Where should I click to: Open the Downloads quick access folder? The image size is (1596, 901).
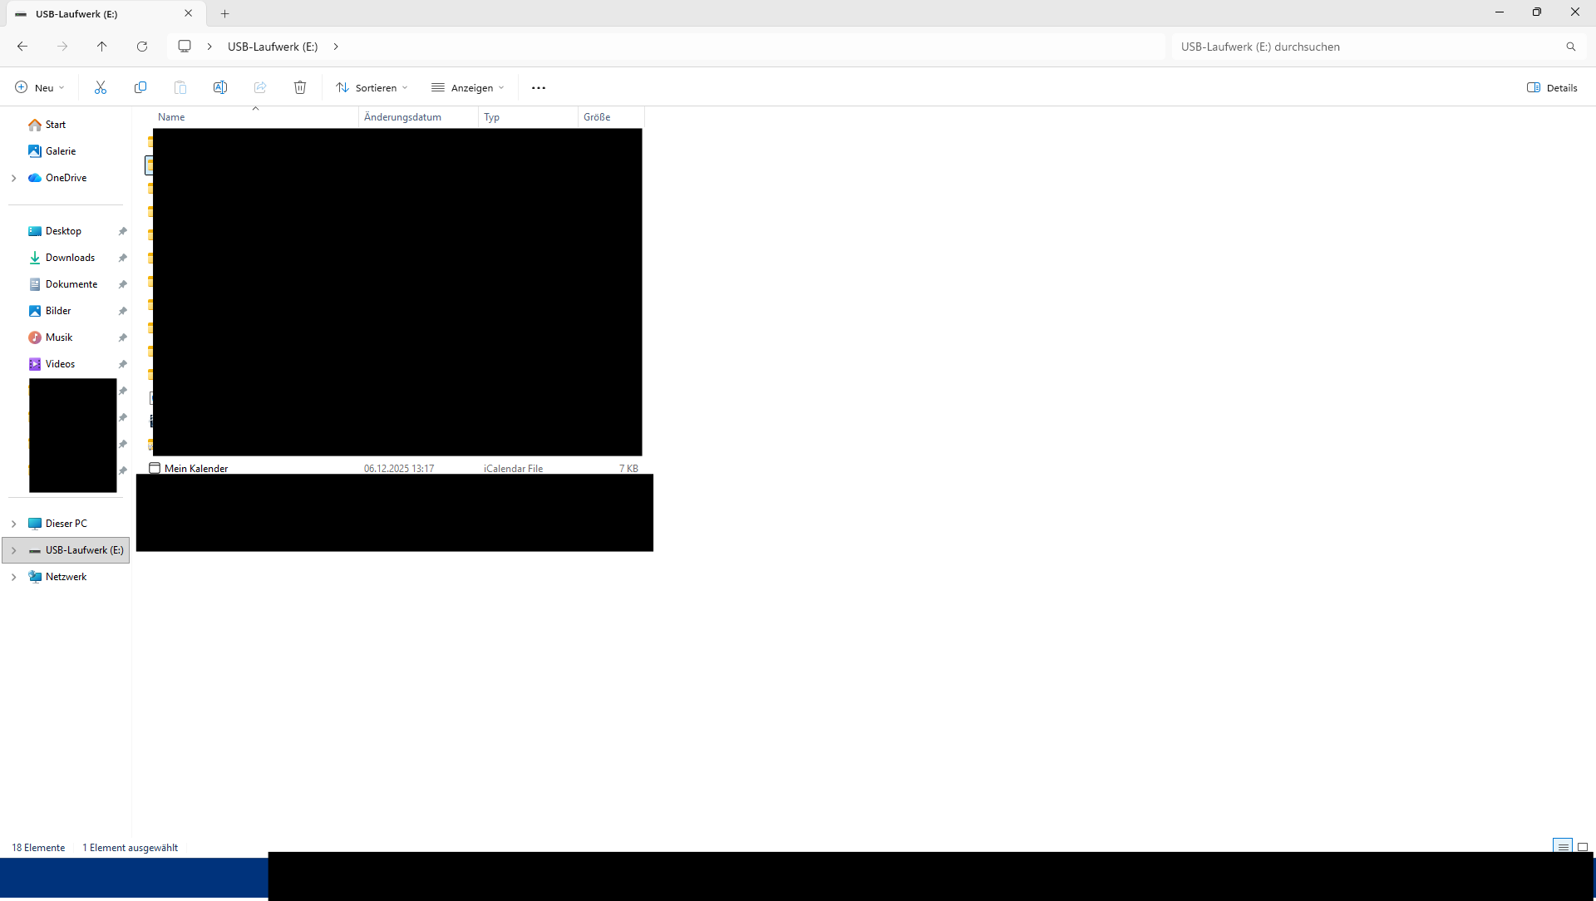(x=70, y=258)
